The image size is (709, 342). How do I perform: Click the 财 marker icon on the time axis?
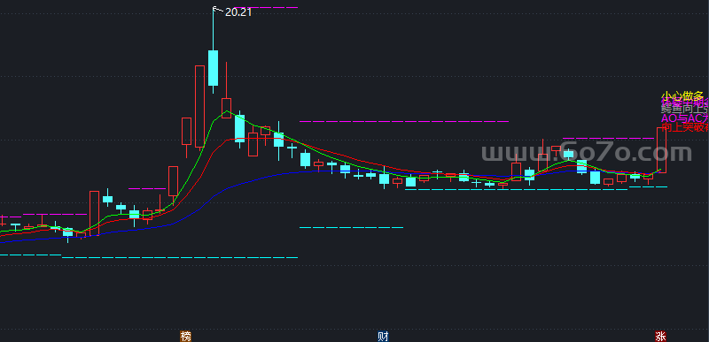(x=383, y=336)
